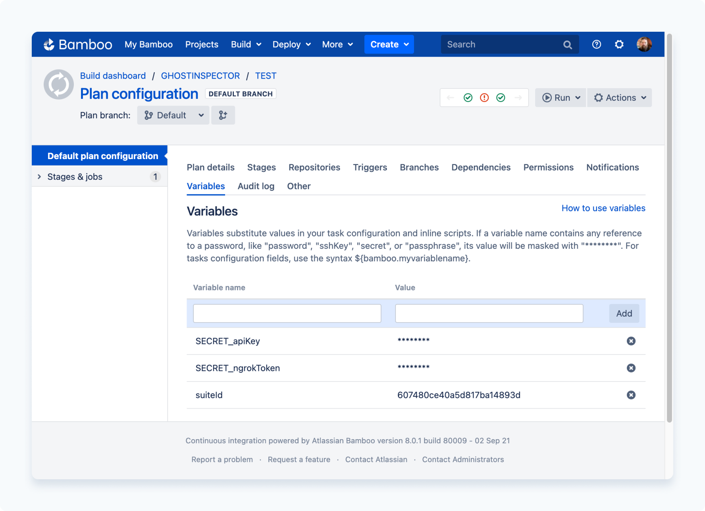
Task: Delete the SECRET_ngrokToken variable
Action: (x=631, y=368)
